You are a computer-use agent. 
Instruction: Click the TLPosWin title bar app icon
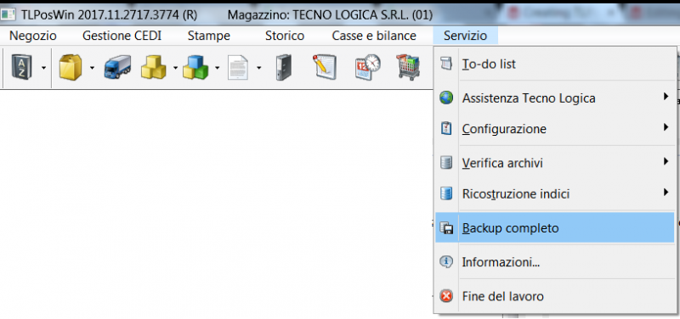[8, 14]
